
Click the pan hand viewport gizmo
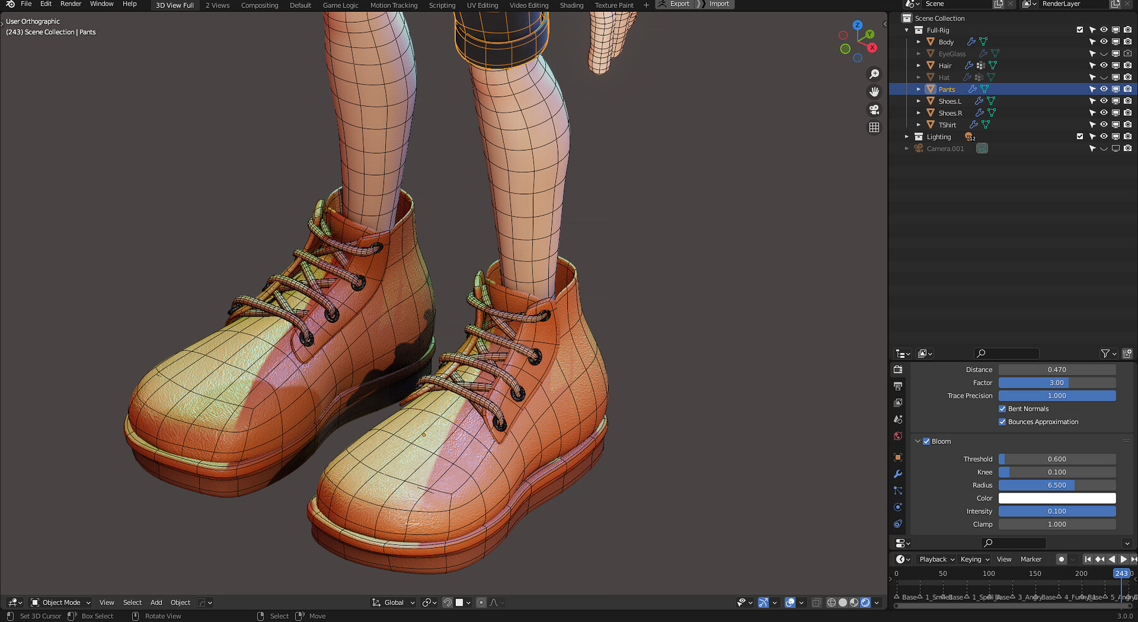coord(874,92)
